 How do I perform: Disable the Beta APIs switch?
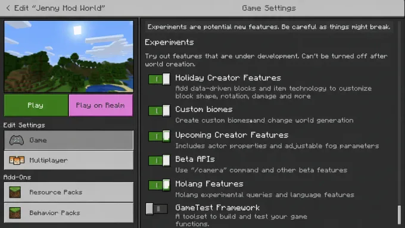(159, 160)
